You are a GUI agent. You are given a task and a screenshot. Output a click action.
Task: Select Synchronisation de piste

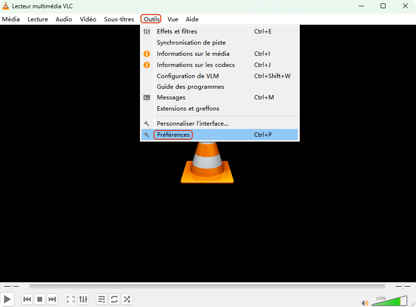point(220,43)
